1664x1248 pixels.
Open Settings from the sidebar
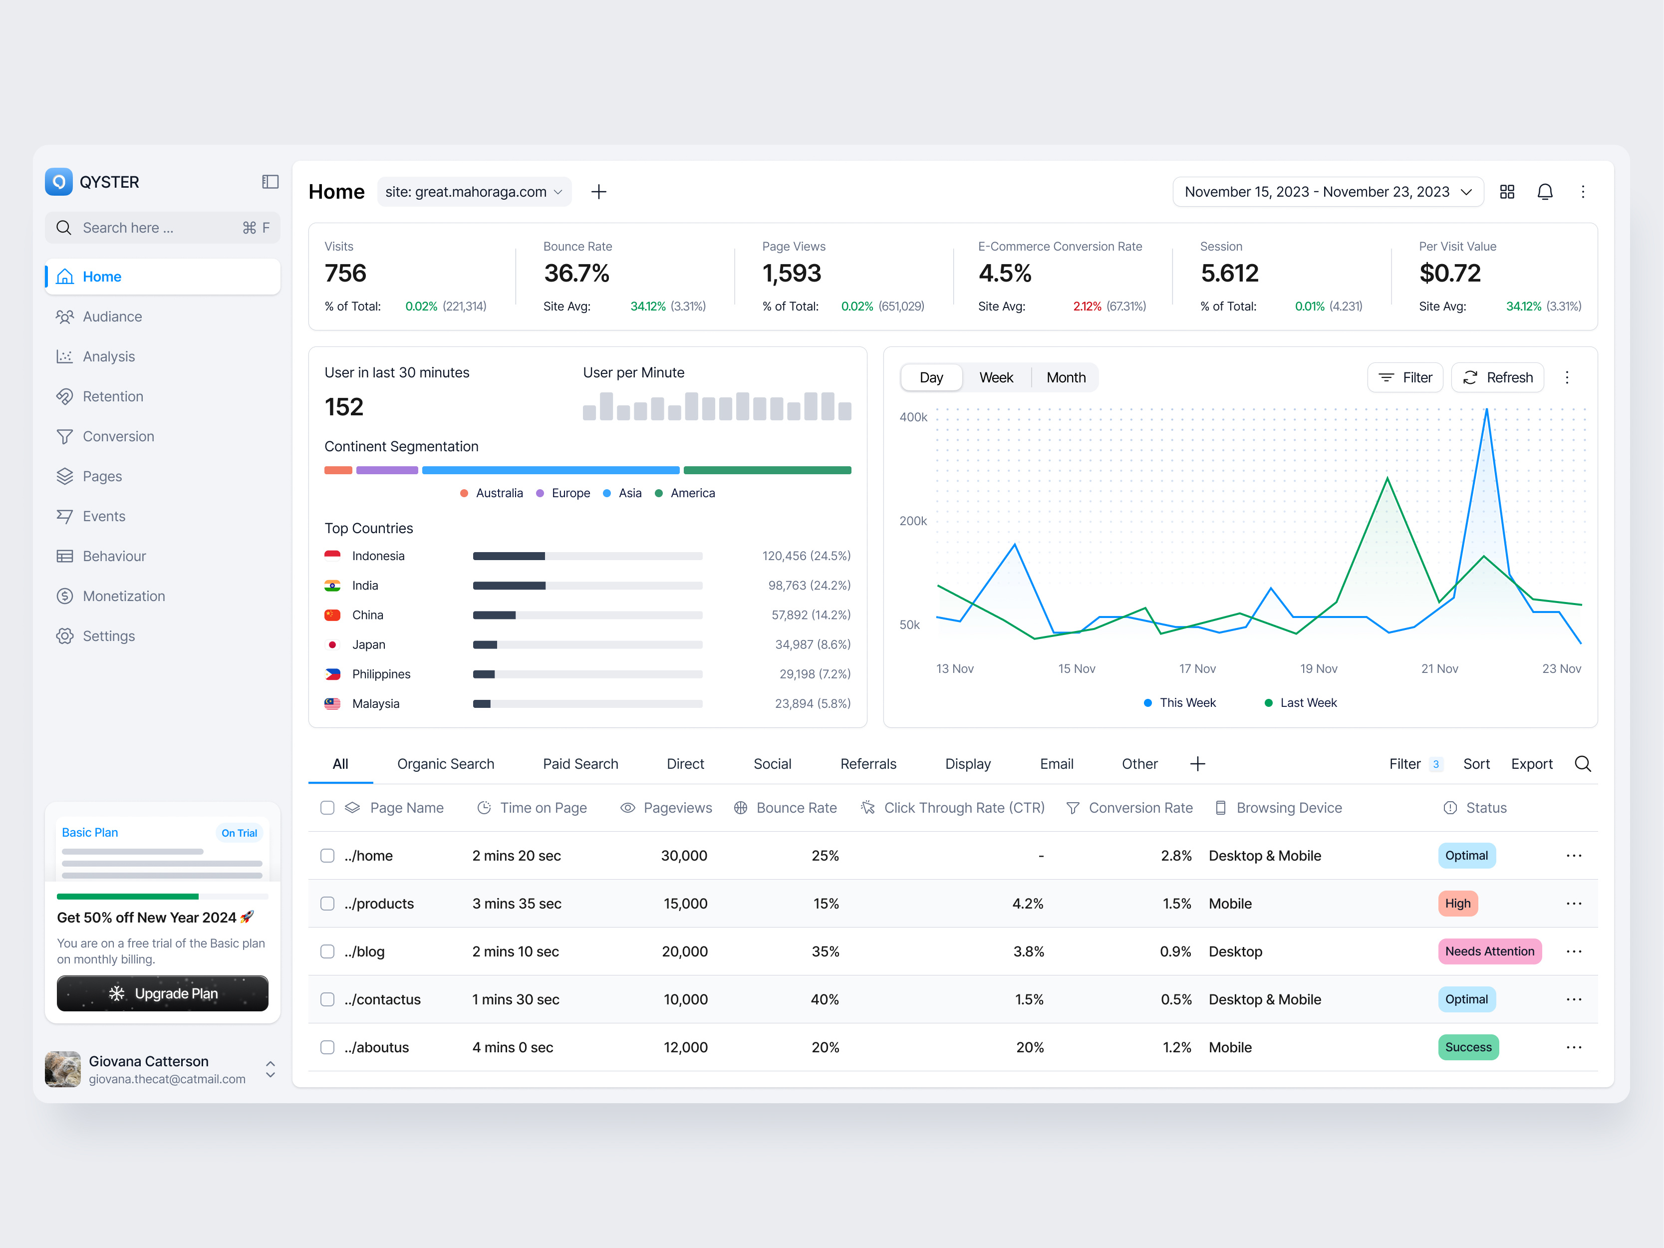pos(108,635)
